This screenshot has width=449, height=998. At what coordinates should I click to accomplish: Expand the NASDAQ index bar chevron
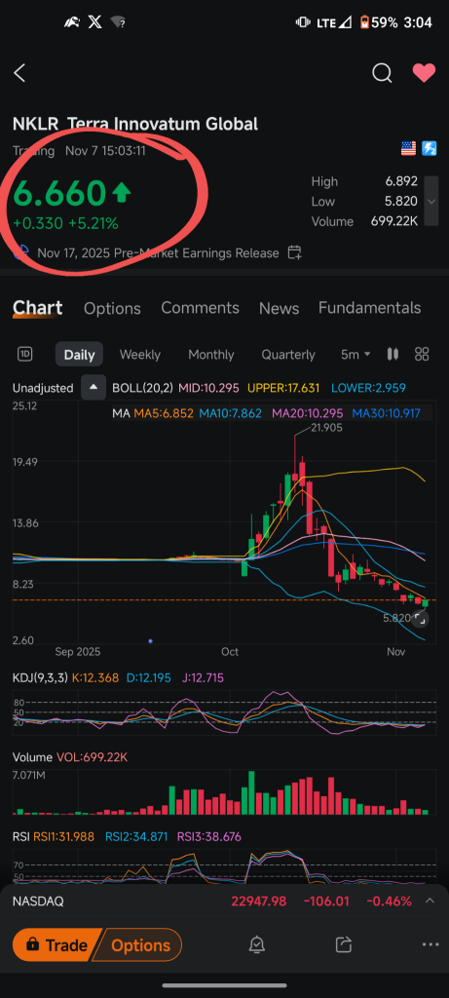430,901
